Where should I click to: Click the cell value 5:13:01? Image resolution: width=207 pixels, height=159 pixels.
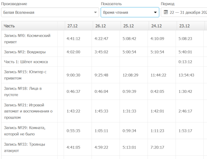pos(129,147)
